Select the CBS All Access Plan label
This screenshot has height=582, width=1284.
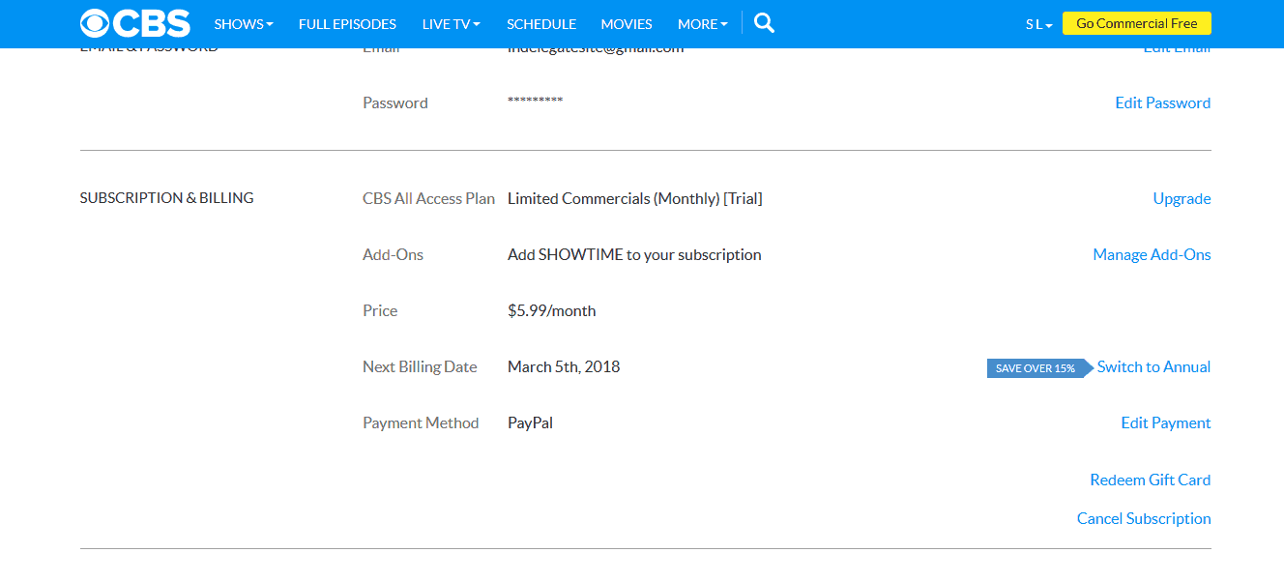[428, 198]
